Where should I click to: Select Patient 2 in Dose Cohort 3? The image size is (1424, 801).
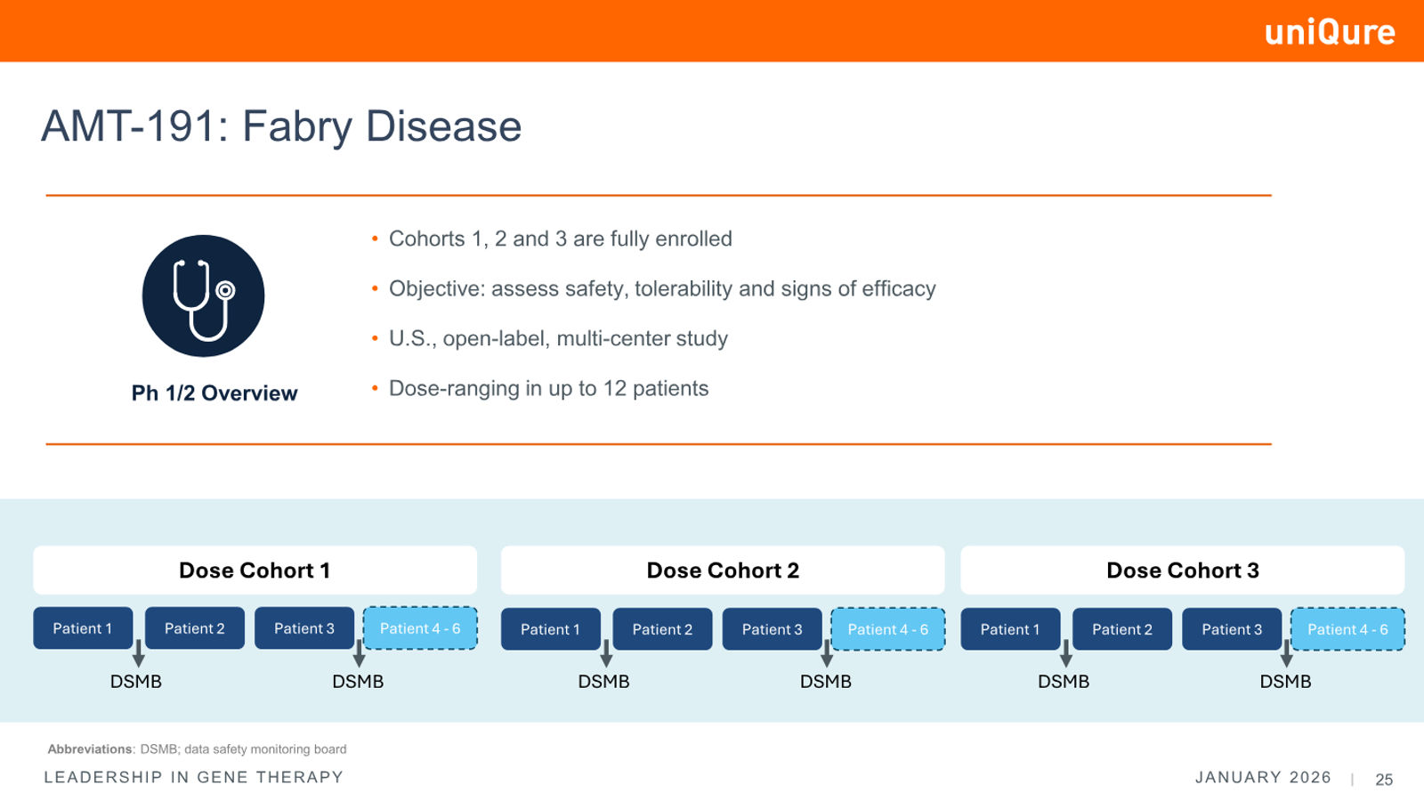click(x=1122, y=629)
